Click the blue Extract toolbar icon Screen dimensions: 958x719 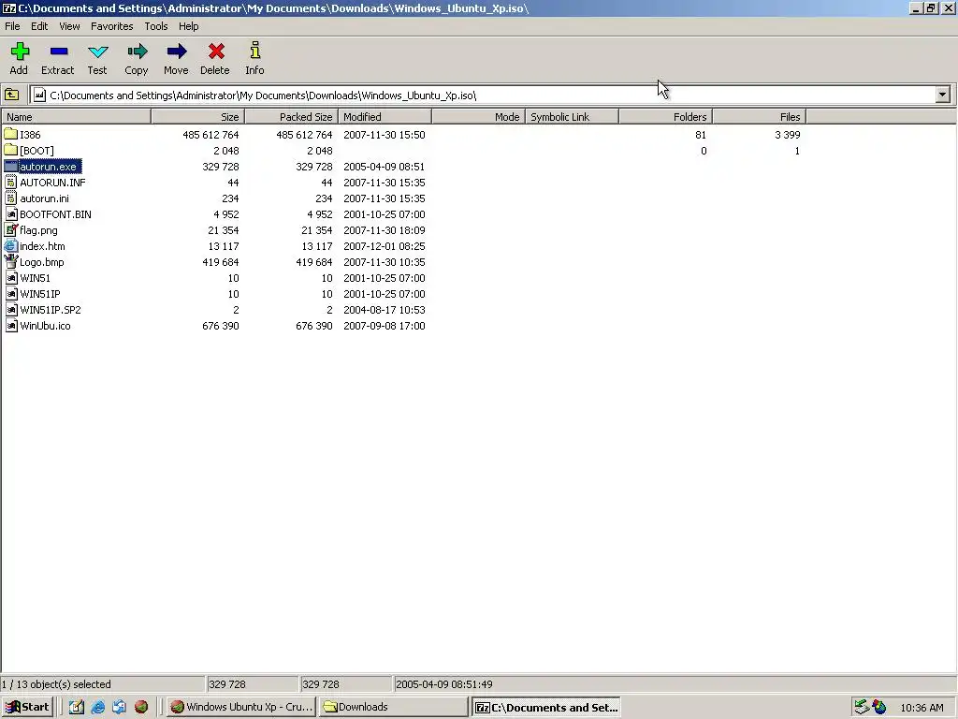[59, 51]
